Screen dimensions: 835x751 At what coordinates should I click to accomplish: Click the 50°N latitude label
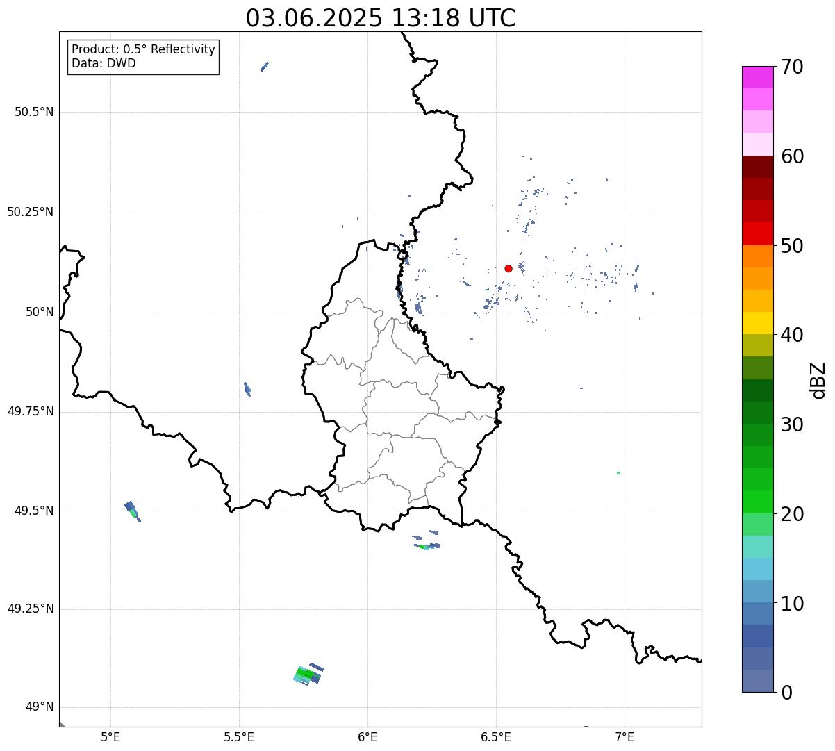pyautogui.click(x=40, y=312)
